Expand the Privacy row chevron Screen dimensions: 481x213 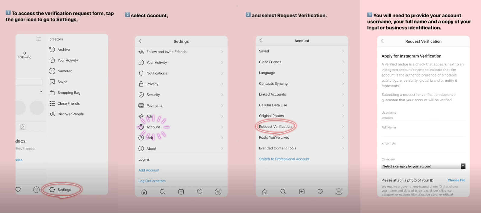[222, 84]
